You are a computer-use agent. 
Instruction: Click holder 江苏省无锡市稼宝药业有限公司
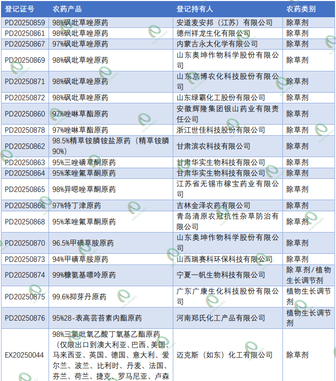[228, 189]
